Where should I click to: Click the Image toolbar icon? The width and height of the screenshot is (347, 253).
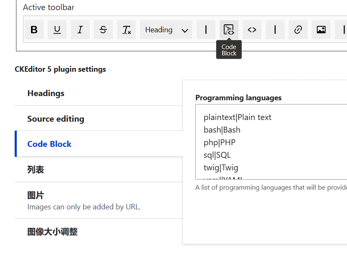321,29
